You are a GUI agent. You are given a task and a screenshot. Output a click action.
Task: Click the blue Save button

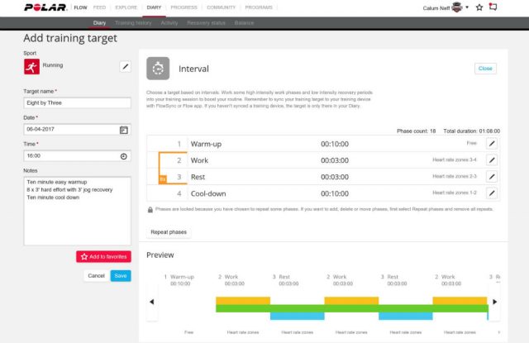click(x=121, y=275)
